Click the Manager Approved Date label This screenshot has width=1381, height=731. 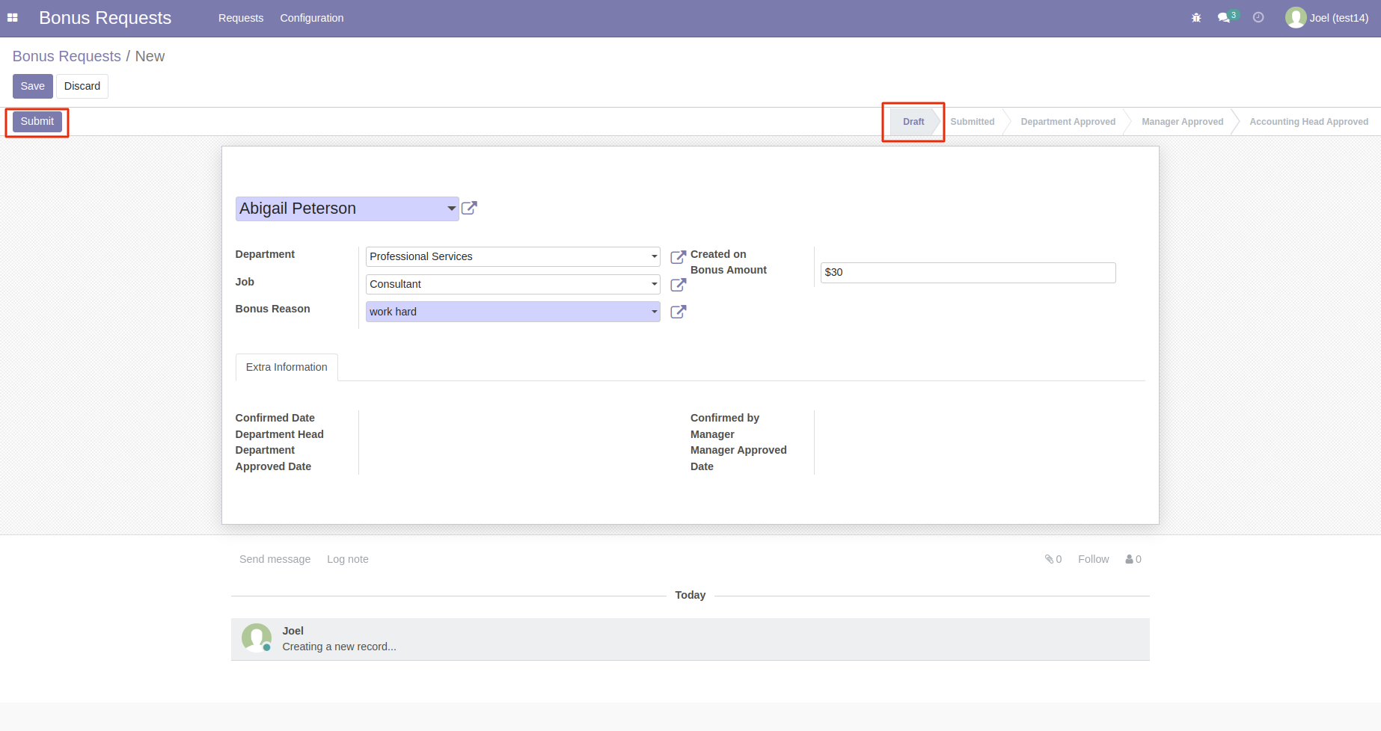[x=738, y=458]
